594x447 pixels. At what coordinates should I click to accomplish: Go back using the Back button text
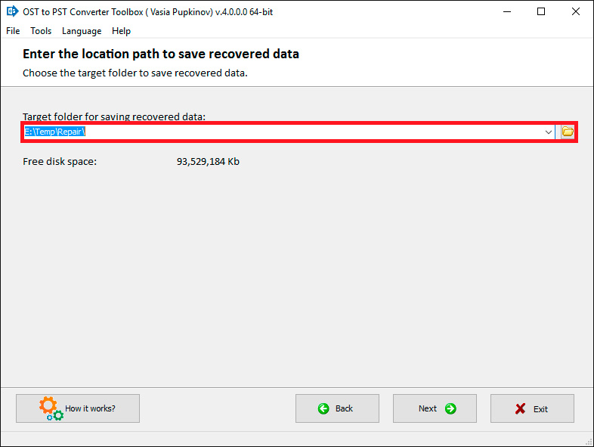tap(344, 408)
